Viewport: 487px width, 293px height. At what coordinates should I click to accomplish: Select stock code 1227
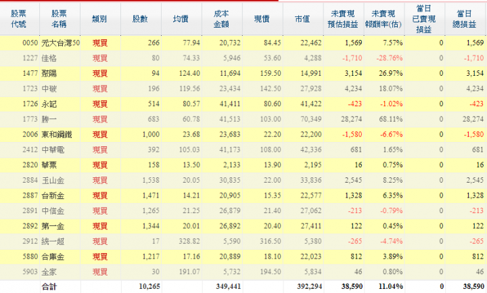point(30,58)
